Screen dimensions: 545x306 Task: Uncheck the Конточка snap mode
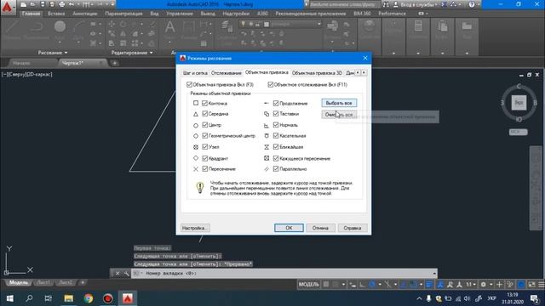click(204, 103)
